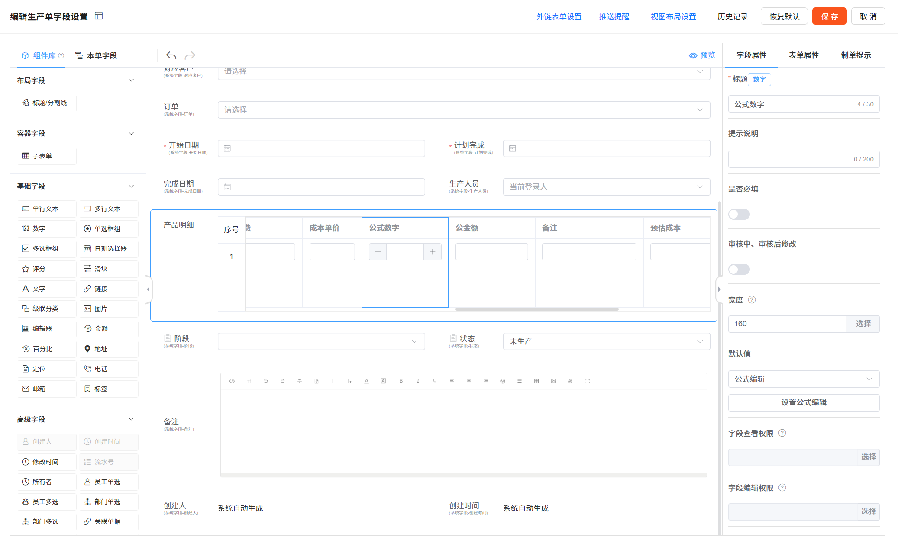Toggle the 审核中、审核后修改 switch
Viewport: 898px width, 537px height.
(x=739, y=269)
